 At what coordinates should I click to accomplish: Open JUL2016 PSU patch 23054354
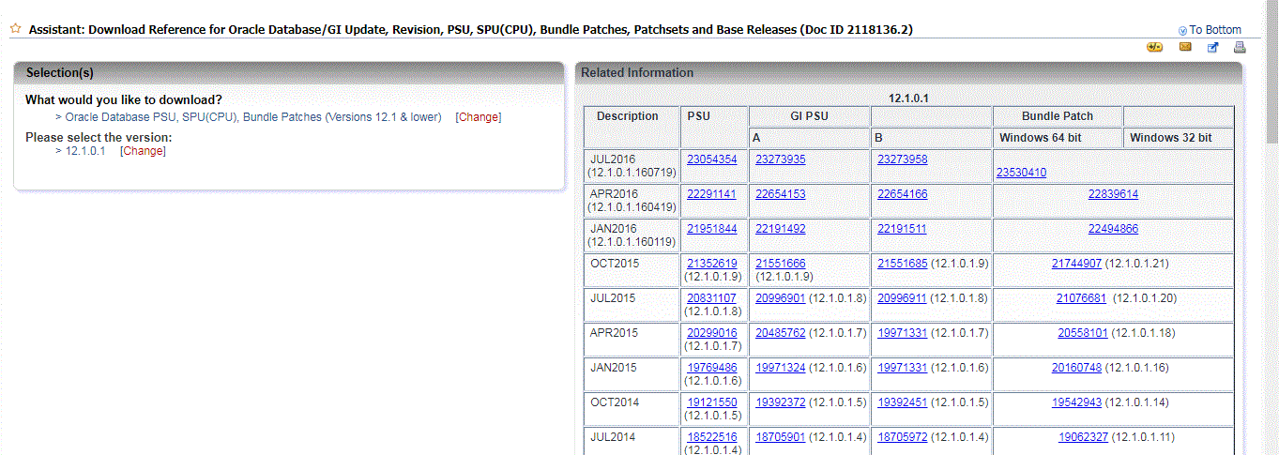click(712, 159)
